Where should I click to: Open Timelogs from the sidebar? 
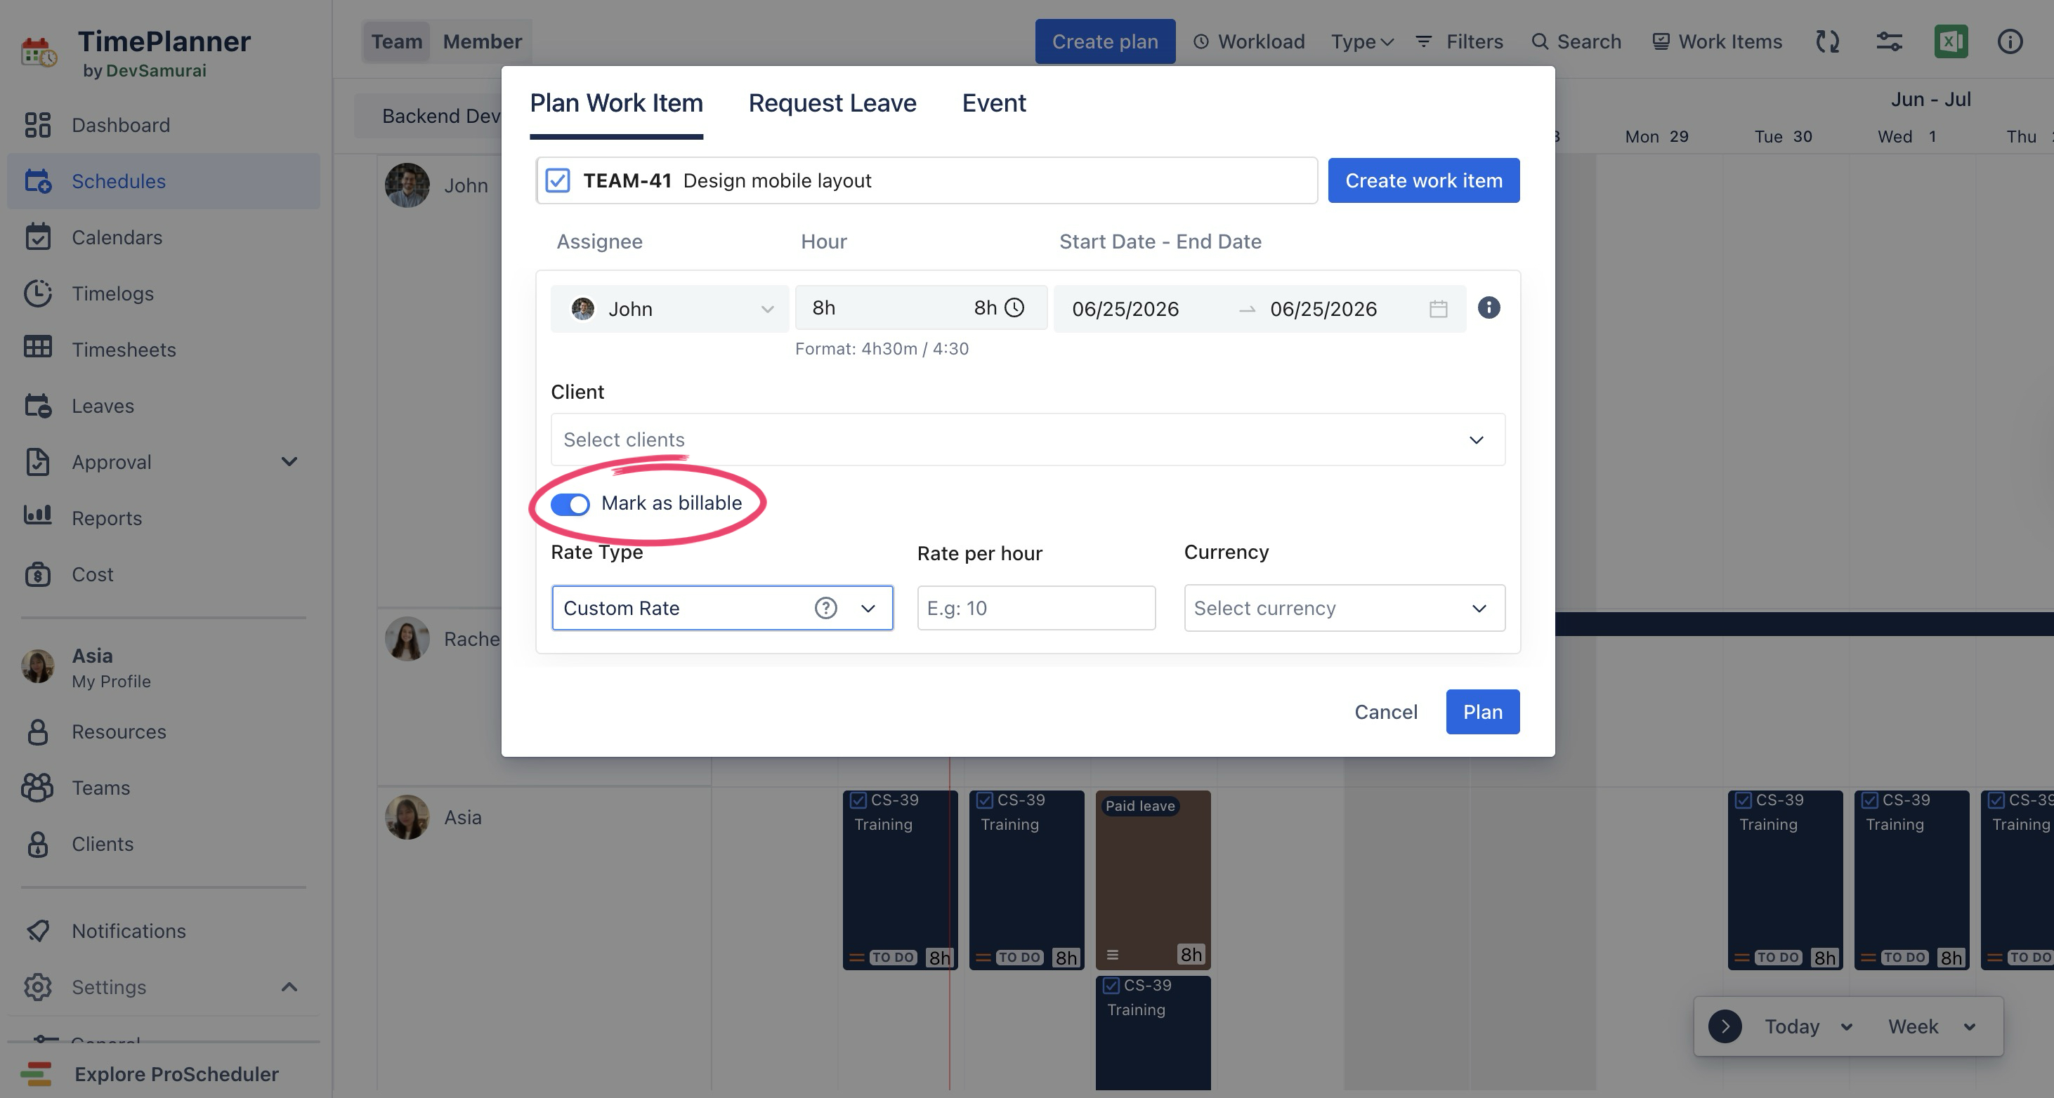pyautogui.click(x=112, y=293)
